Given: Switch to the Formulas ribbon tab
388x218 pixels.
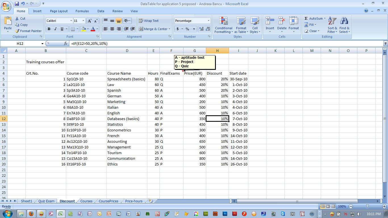Looking at the screenshot, I should (82, 11).
